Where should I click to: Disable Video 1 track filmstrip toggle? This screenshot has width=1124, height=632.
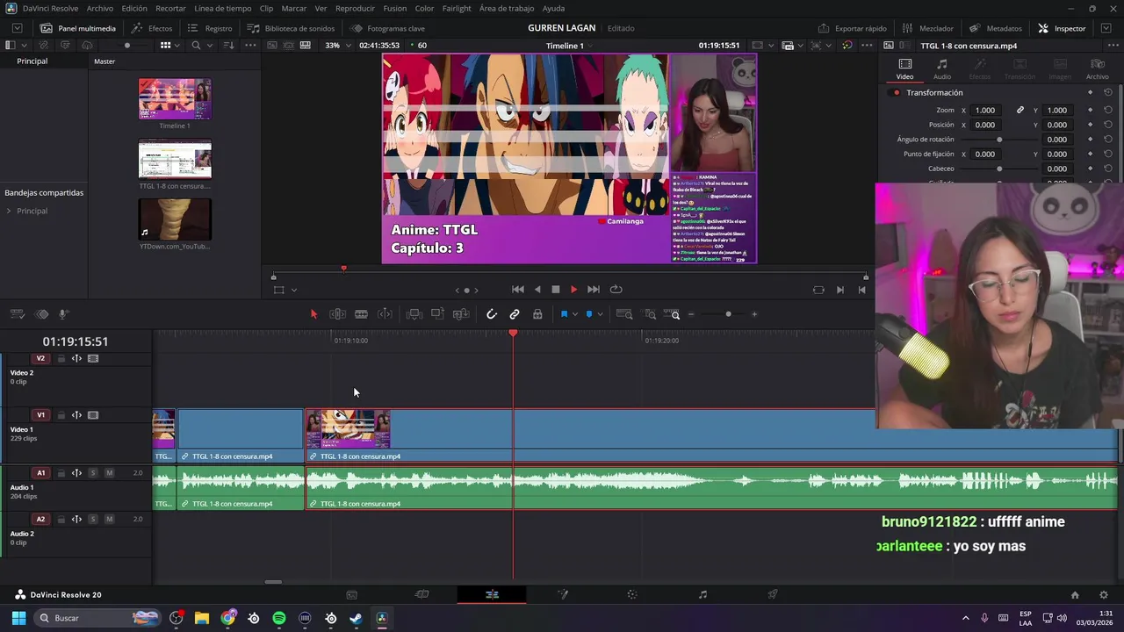93,415
